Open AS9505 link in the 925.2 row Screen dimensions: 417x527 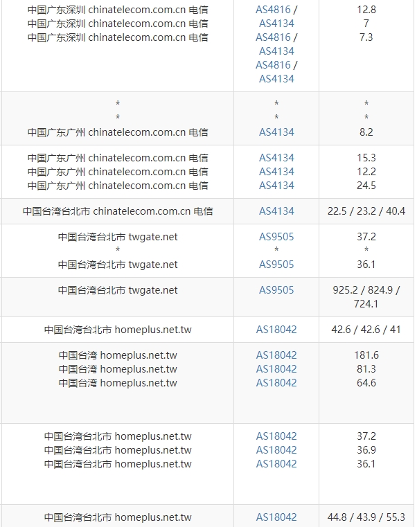pyautogui.click(x=276, y=289)
